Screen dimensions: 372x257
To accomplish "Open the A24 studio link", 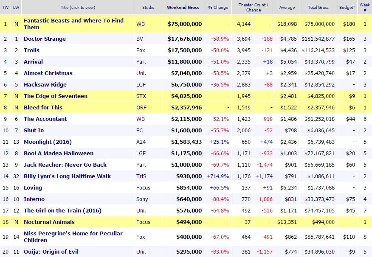I will coord(141,142).
